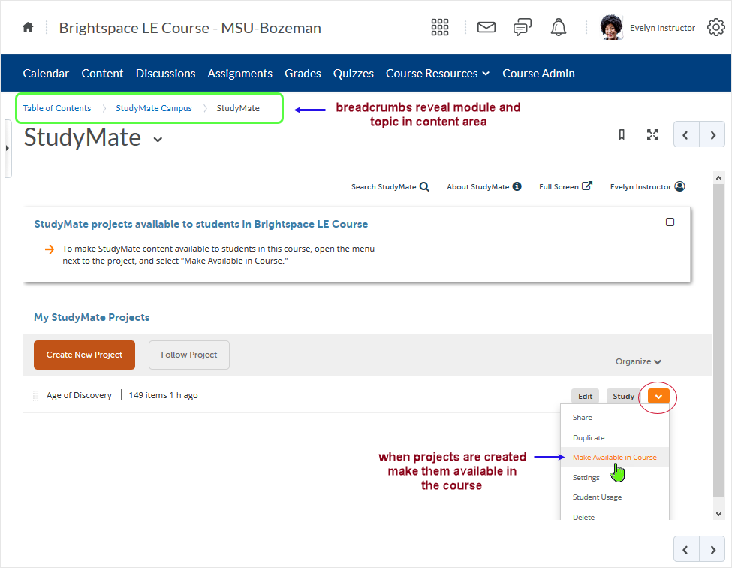This screenshot has width=732, height=568.
Task: Click the scrollbar up arrow
Action: coord(719,178)
